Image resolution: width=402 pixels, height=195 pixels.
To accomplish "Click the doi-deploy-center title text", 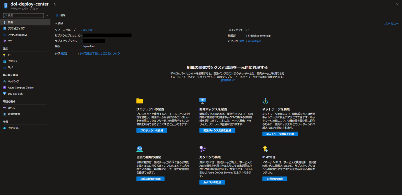I will pos(29,4).
